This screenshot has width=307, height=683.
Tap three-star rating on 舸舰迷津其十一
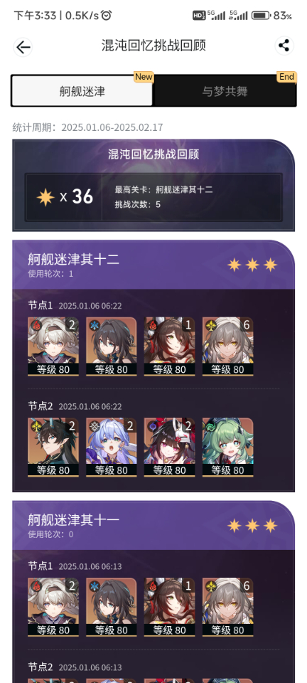[x=252, y=526]
